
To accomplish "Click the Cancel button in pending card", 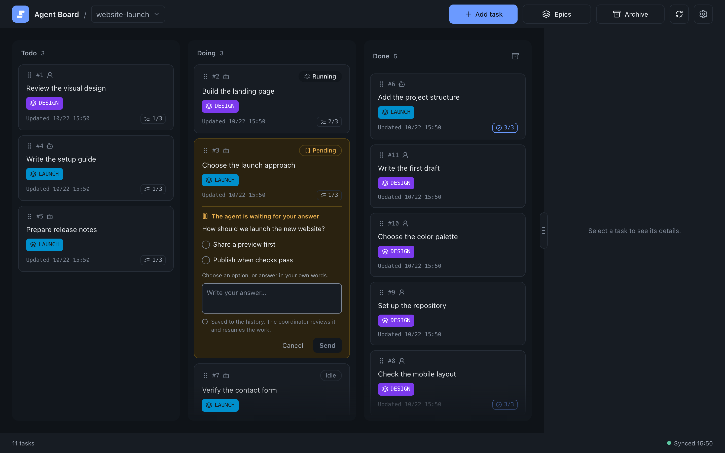I will pos(293,346).
